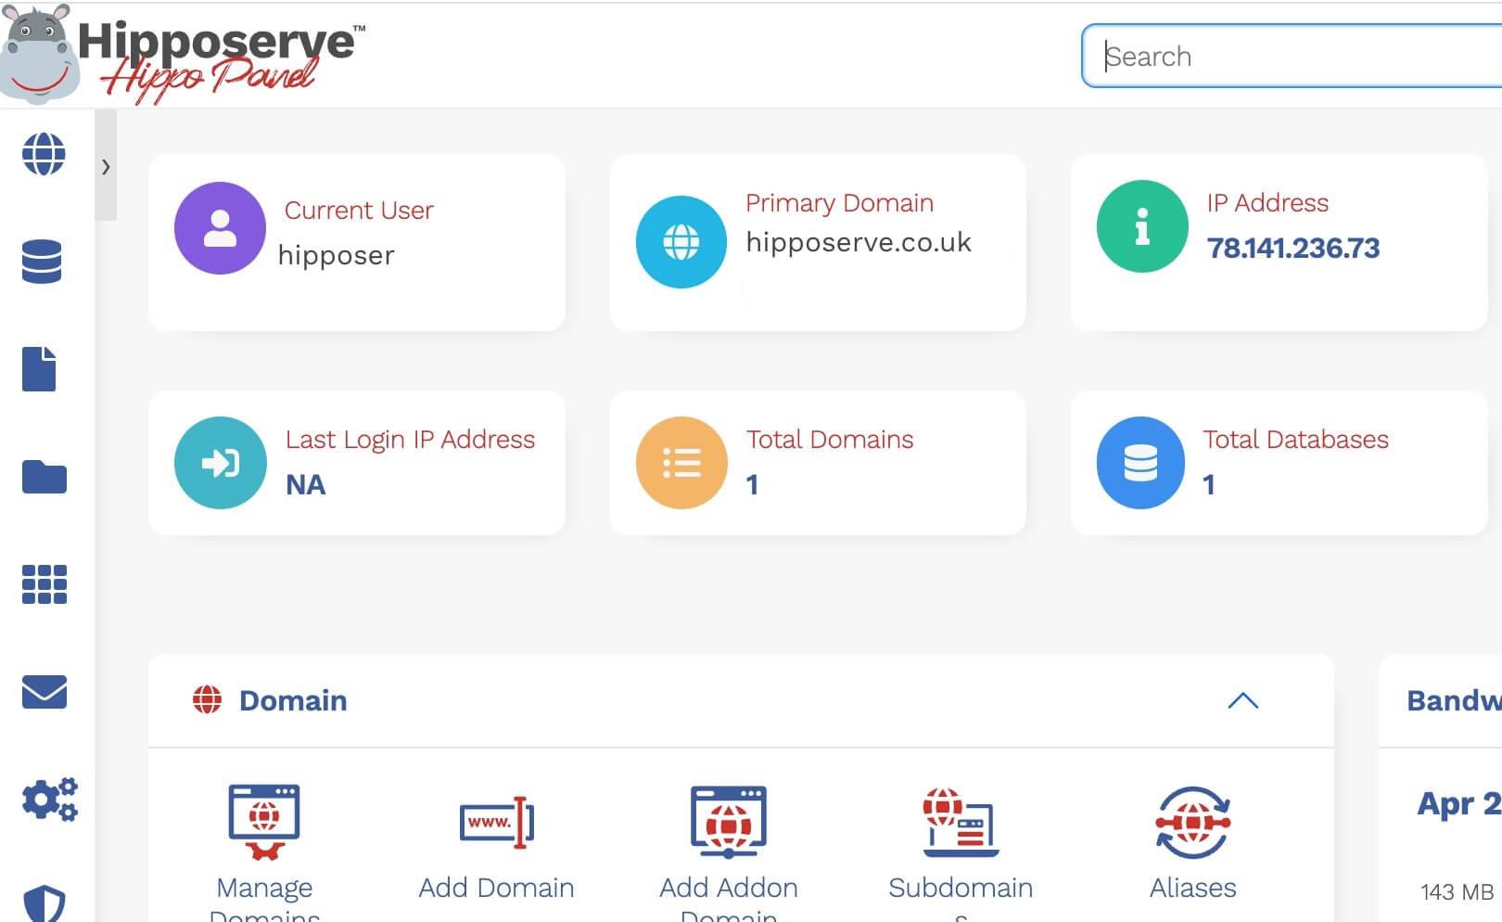
Task: Click the security shield sidebar icon
Action: point(44,903)
